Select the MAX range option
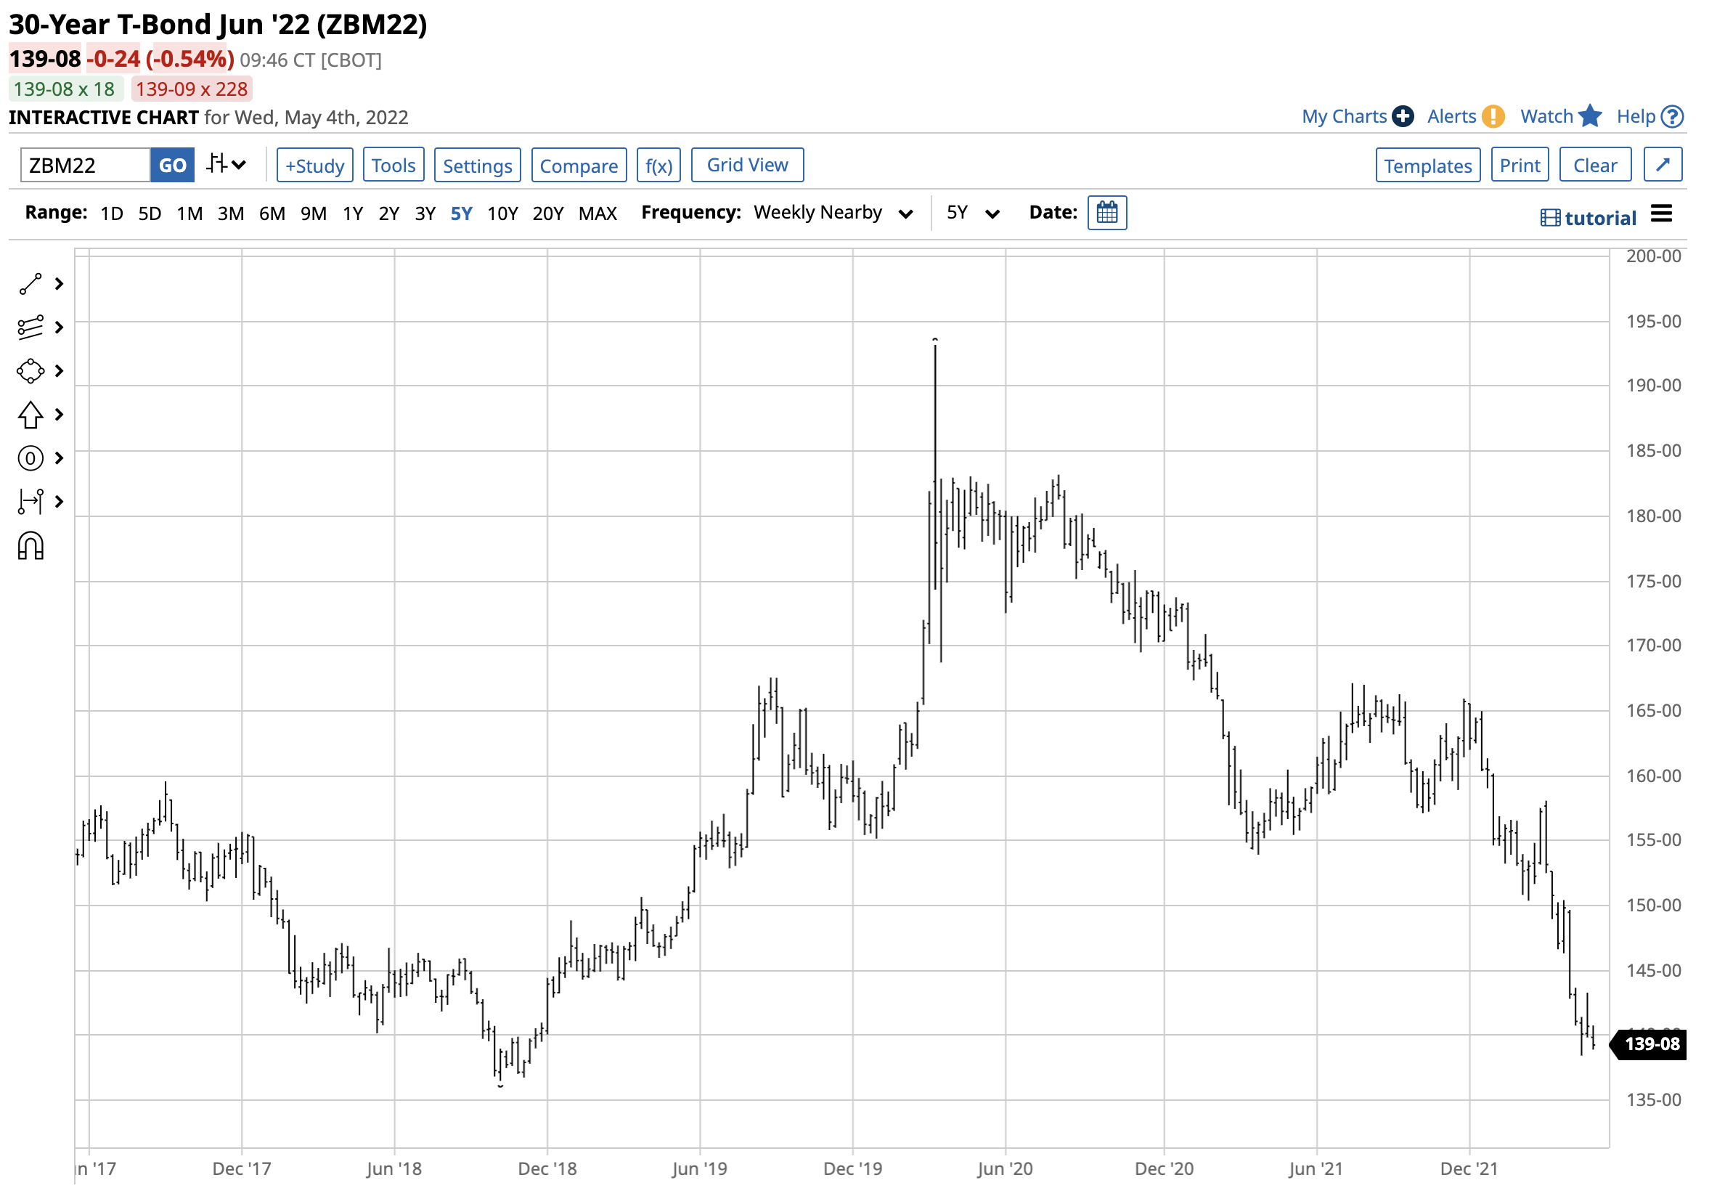The width and height of the screenshot is (1725, 1204). 599,214
